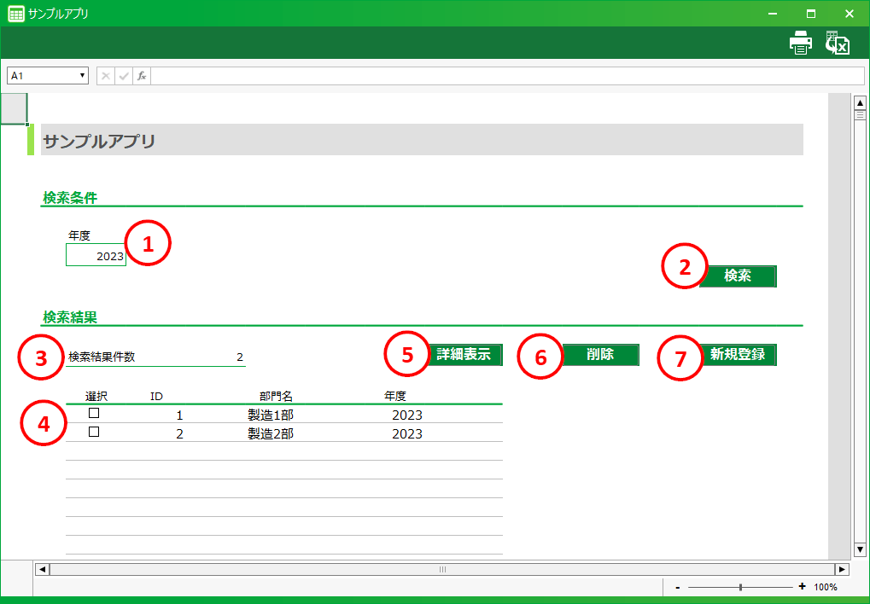Click the print icon in the toolbar

[800, 43]
